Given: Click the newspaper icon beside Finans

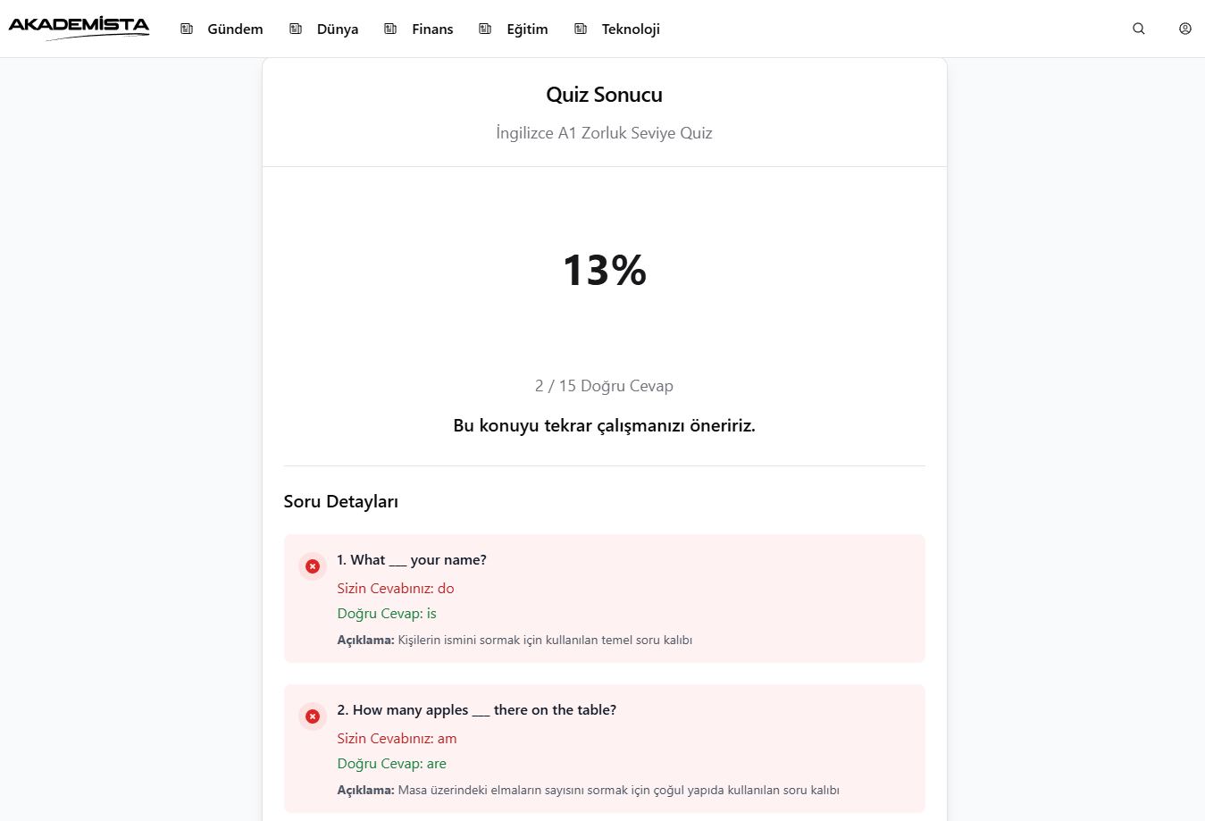Looking at the screenshot, I should click(x=390, y=29).
